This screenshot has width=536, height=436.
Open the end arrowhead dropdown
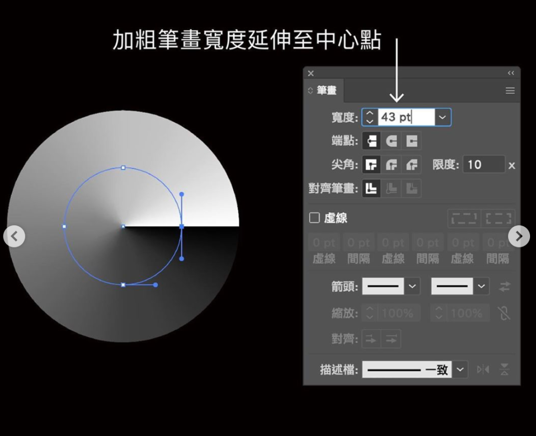tap(481, 286)
